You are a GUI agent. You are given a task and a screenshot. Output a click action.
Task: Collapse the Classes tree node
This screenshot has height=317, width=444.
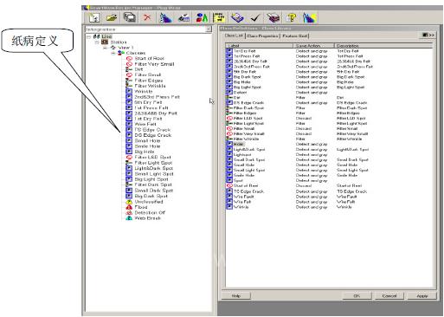pyautogui.click(x=113, y=53)
